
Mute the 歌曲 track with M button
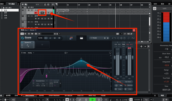[29, 10]
